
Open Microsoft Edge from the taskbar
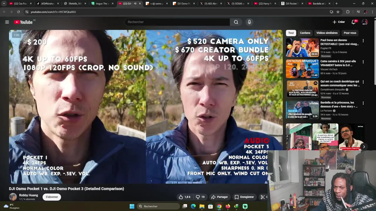point(193,206)
